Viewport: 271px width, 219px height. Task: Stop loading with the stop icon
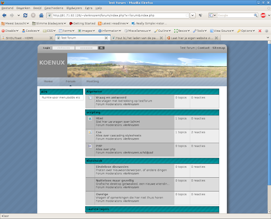point(33,15)
